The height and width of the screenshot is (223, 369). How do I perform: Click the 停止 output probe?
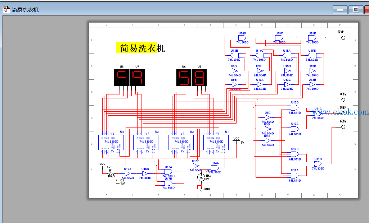343,38
